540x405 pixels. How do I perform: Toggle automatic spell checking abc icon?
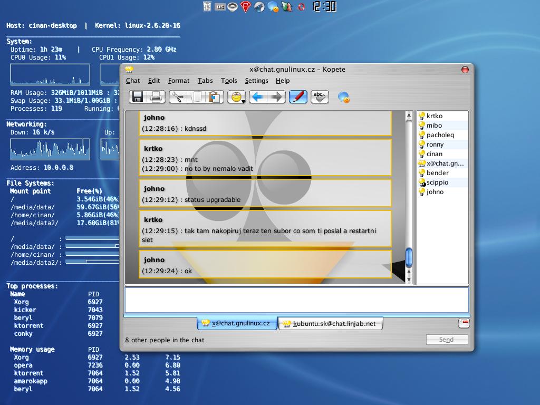click(320, 97)
